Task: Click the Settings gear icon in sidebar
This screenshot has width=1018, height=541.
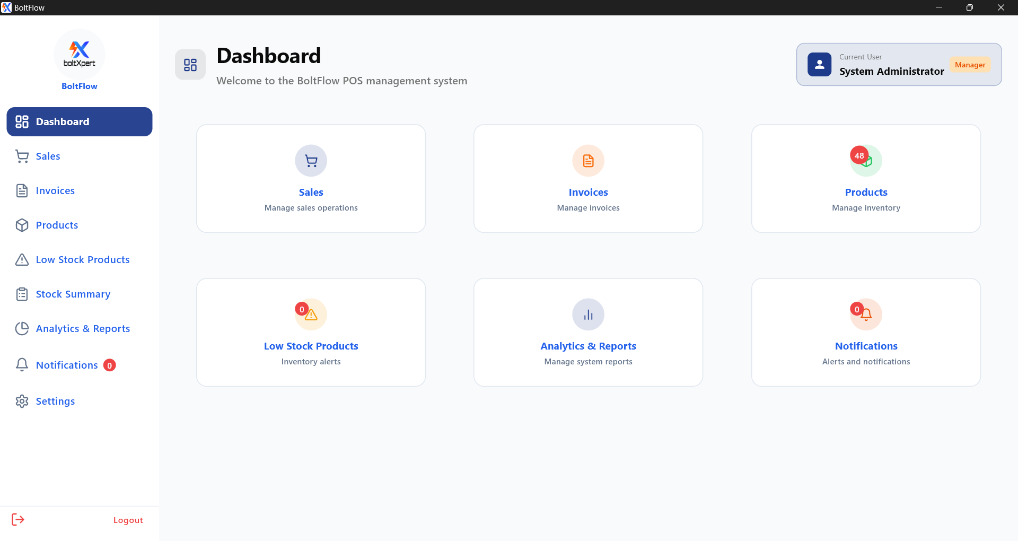Action: coord(22,402)
